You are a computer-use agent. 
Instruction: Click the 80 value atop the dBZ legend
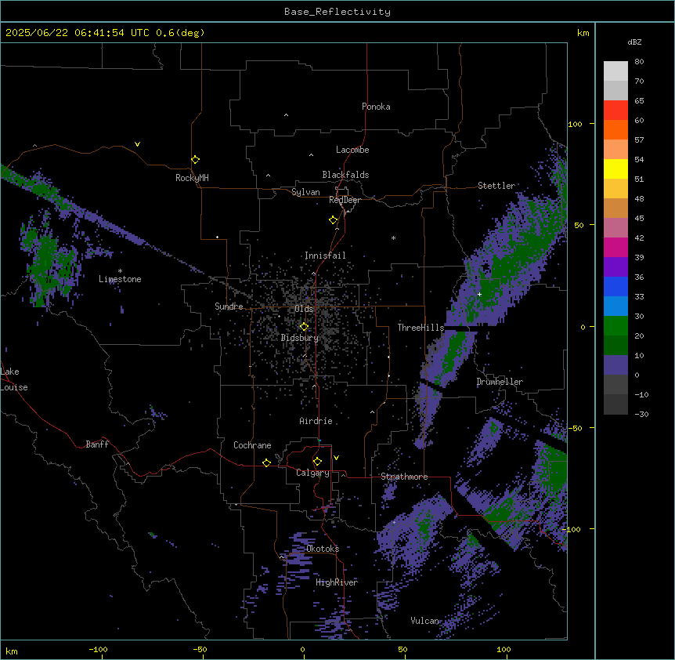639,62
